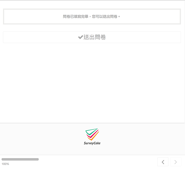Click the grey survey progress bar
The width and height of the screenshot is (185, 169).
click(x=20, y=159)
